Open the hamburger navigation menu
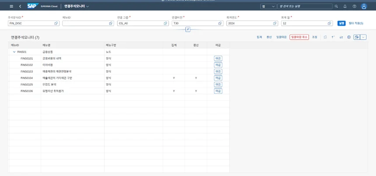 pyautogui.click(x=11, y=7)
